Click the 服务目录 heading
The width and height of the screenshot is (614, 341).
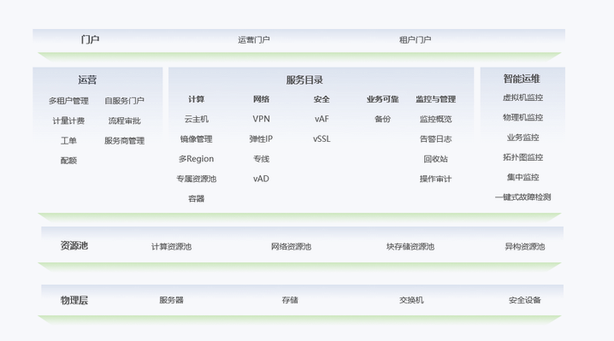point(304,79)
